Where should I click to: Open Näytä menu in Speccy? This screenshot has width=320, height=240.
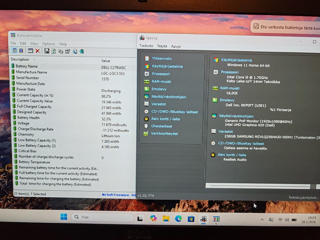(x=162, y=46)
